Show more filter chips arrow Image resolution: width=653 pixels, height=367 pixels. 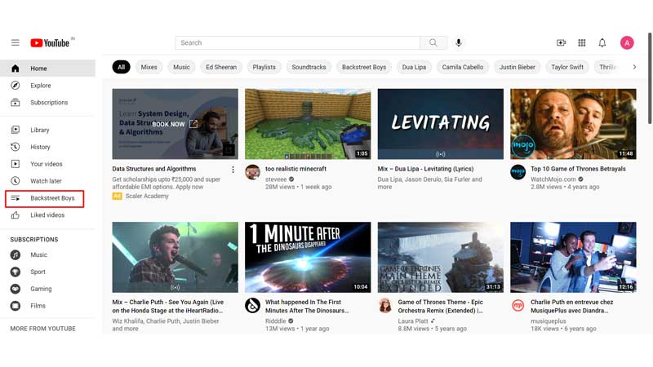click(x=634, y=67)
